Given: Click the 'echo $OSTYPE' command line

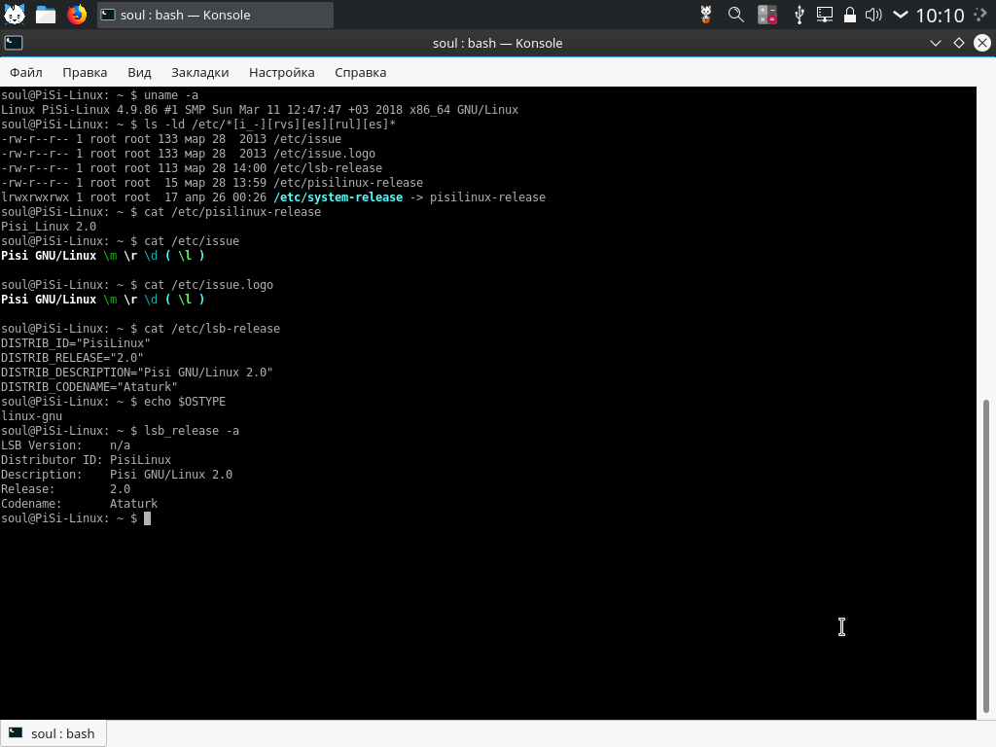Looking at the screenshot, I should click(113, 402).
